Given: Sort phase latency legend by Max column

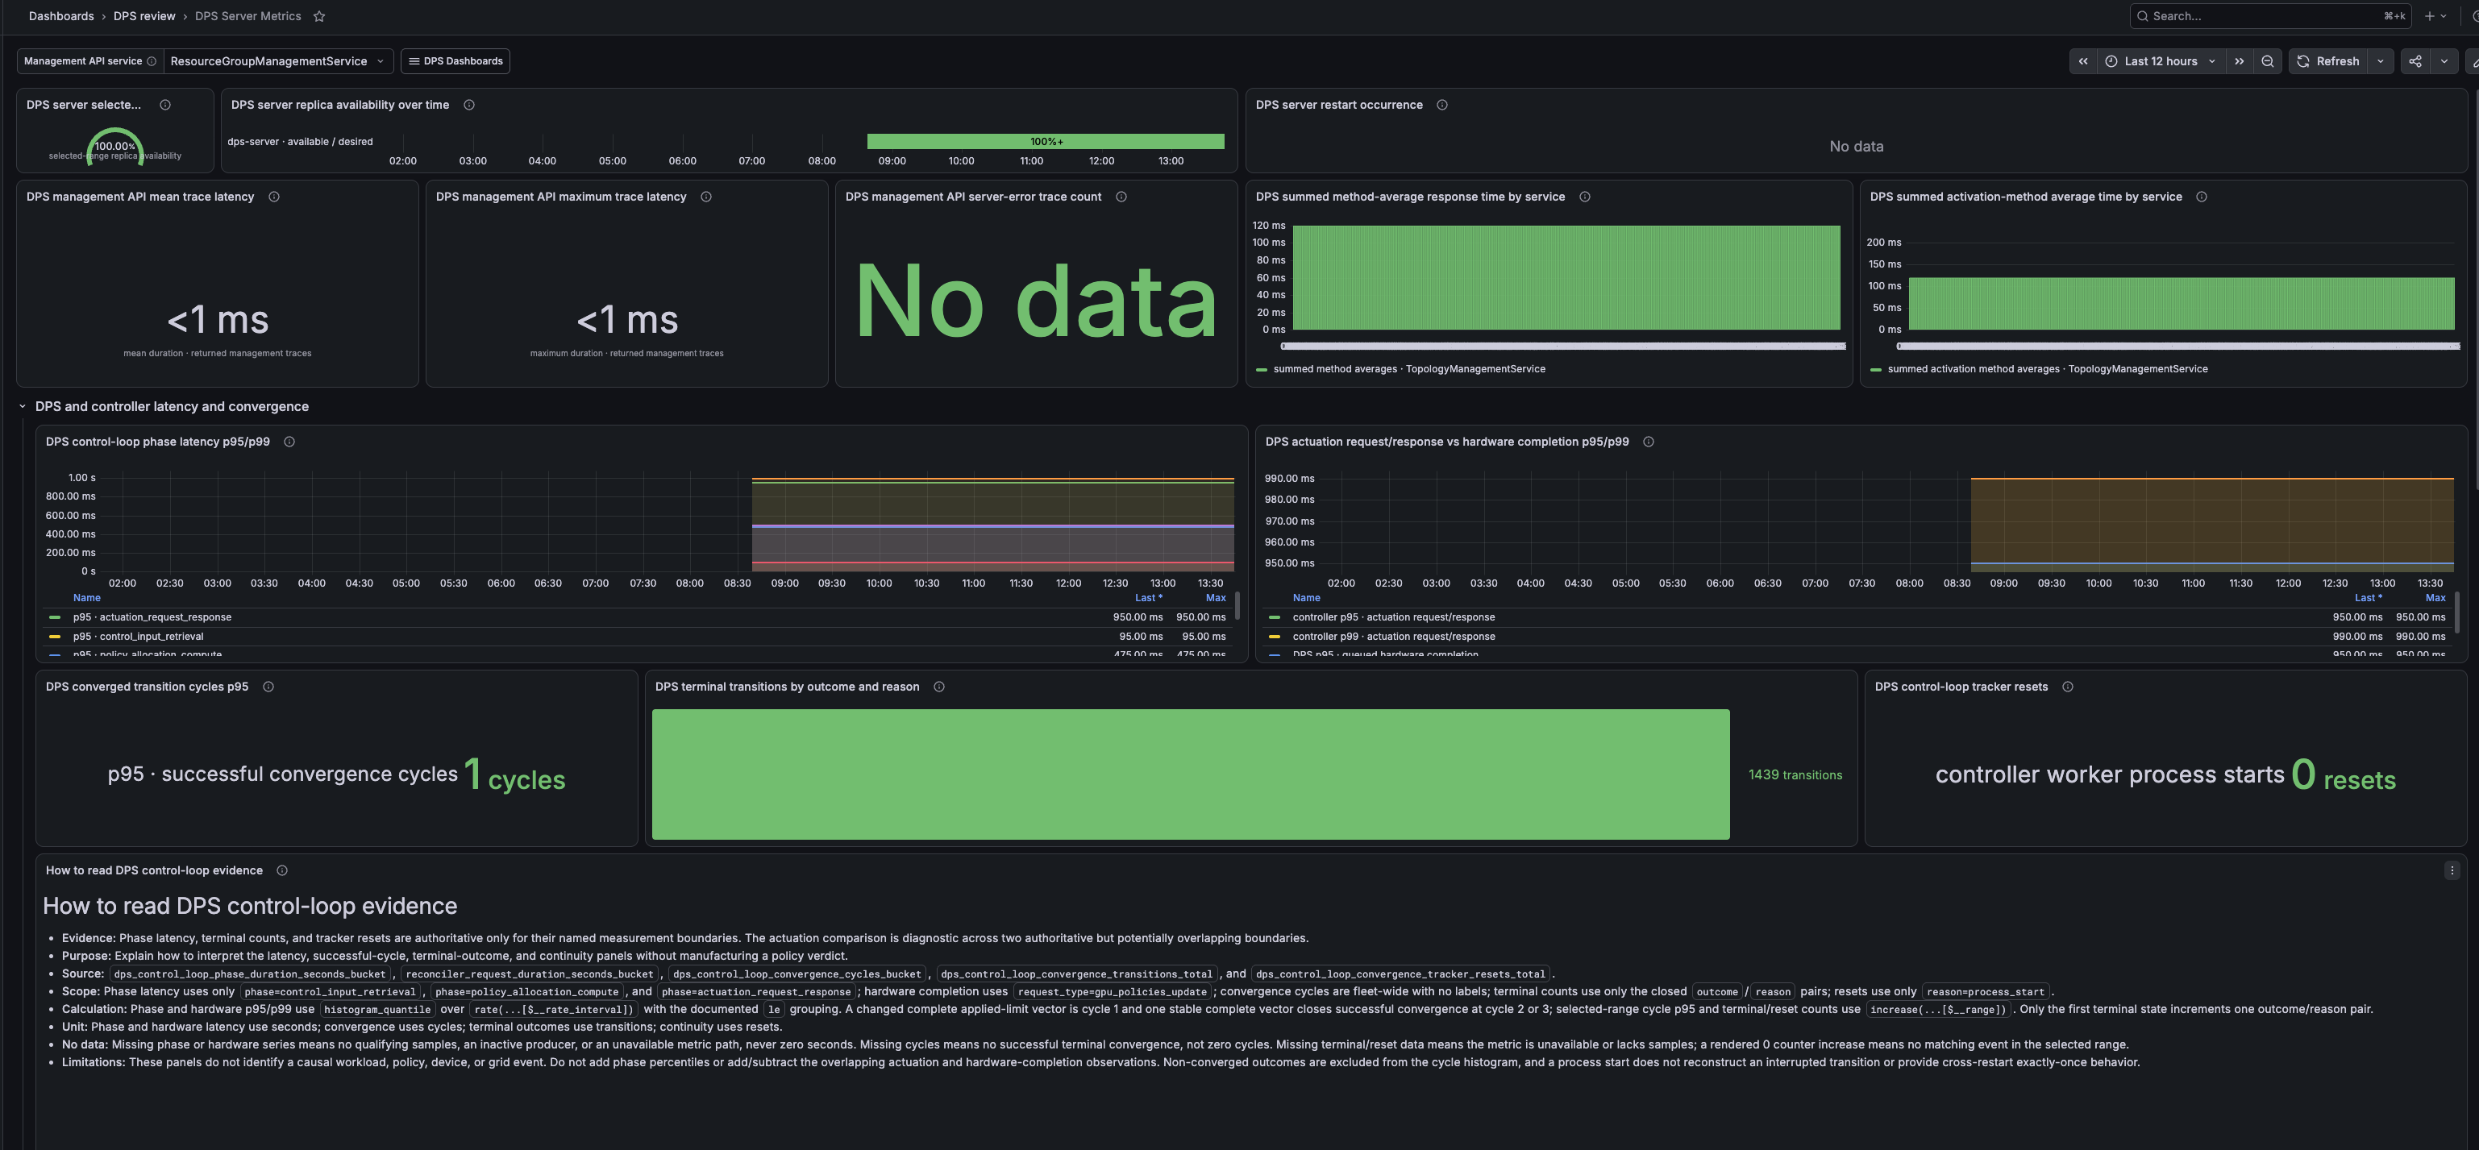Looking at the screenshot, I should pyautogui.click(x=1216, y=599).
